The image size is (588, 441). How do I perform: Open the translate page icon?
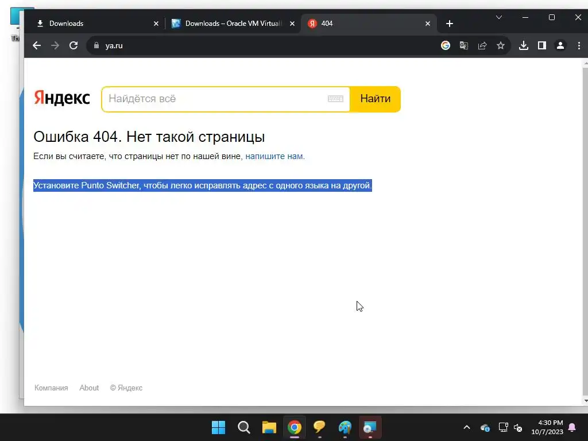click(x=464, y=46)
